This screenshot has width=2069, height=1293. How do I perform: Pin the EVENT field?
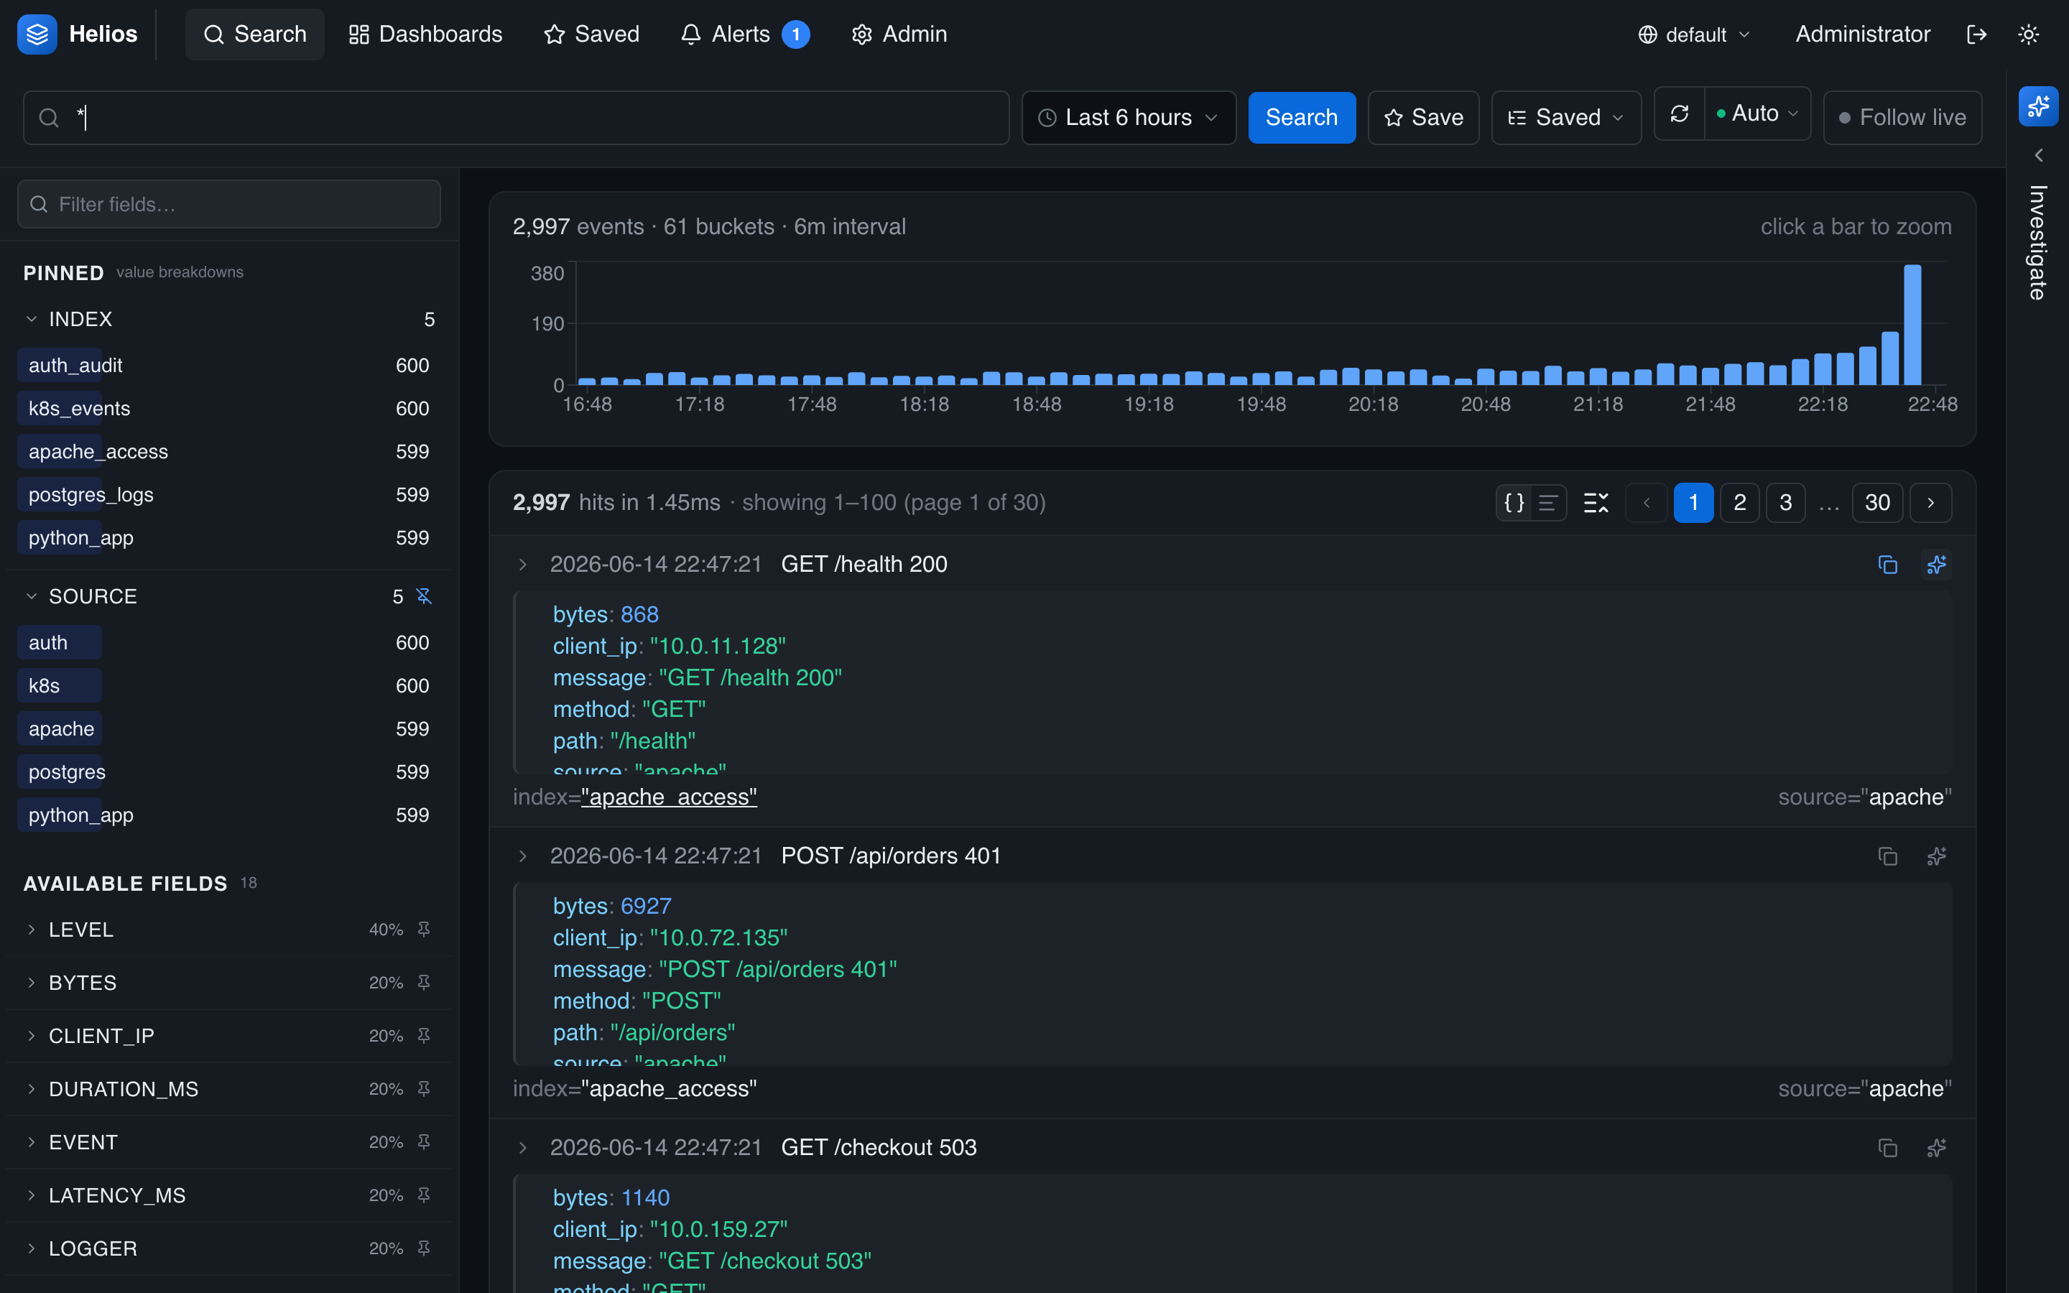424,1141
